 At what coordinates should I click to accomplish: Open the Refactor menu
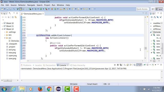(x=22, y=5)
